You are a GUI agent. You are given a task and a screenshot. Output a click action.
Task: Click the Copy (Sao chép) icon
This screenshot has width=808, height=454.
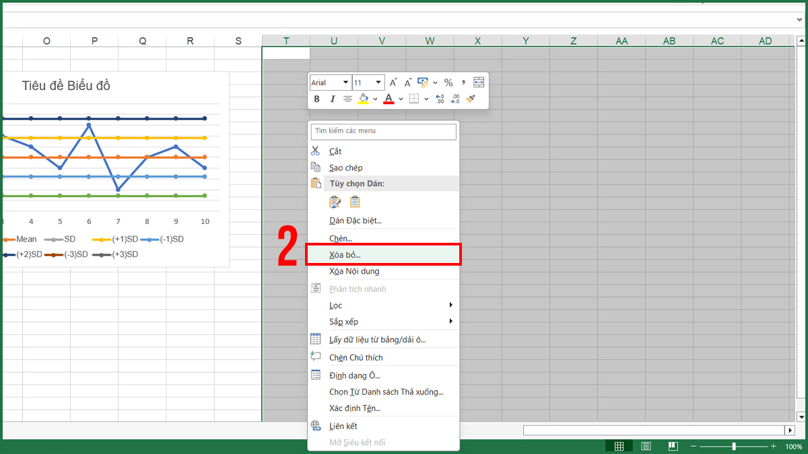pos(315,167)
